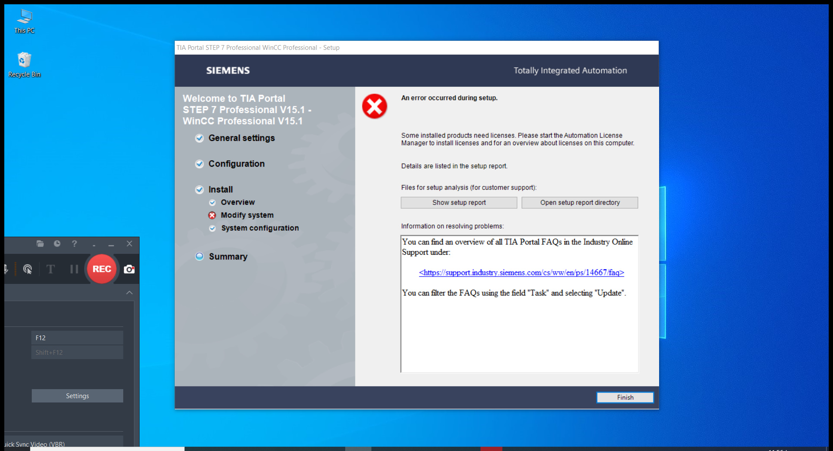
Task: Collapse the recorder panel with chevron
Action: tap(129, 293)
